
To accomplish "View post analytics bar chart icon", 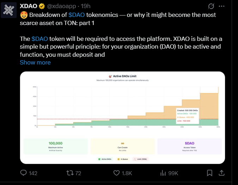I will coord(163,173).
